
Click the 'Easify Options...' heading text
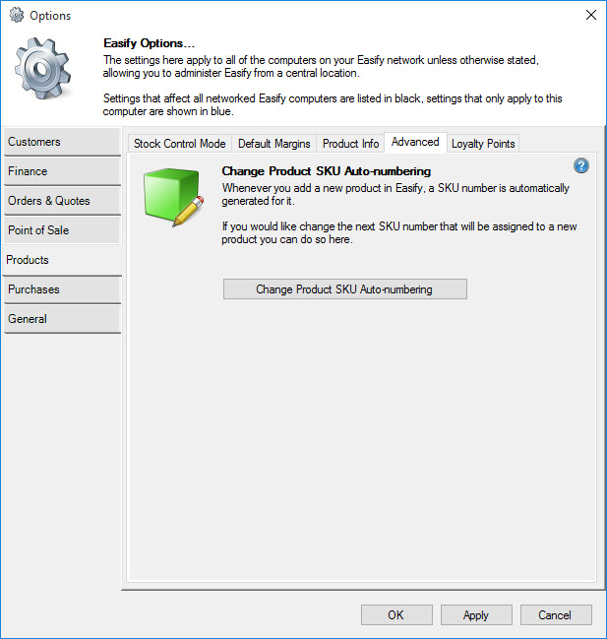click(149, 43)
